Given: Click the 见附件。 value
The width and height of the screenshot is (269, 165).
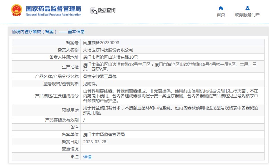Looking at the screenshot, I should point(90,84).
